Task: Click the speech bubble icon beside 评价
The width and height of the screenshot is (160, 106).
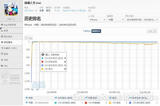Action: [2, 66]
